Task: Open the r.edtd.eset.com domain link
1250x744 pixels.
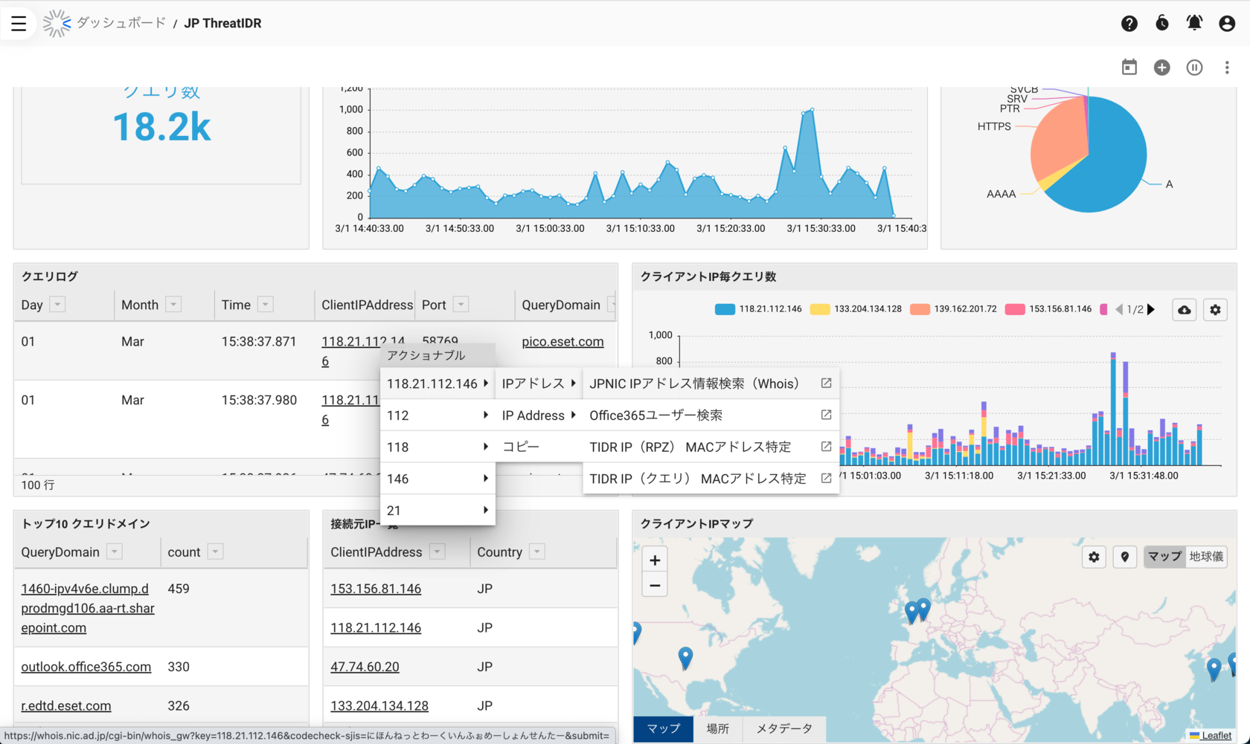Action: [x=66, y=705]
